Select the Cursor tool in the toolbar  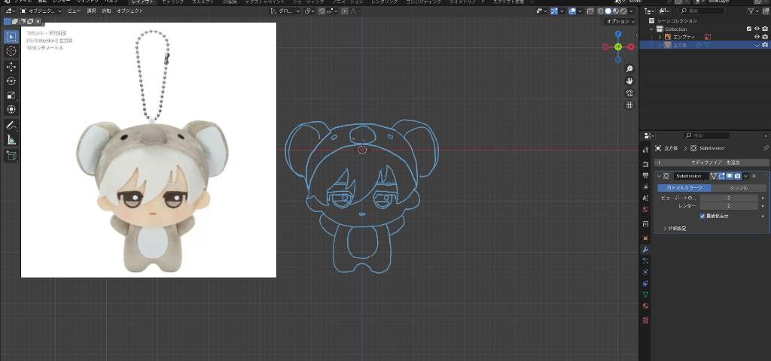(11, 50)
